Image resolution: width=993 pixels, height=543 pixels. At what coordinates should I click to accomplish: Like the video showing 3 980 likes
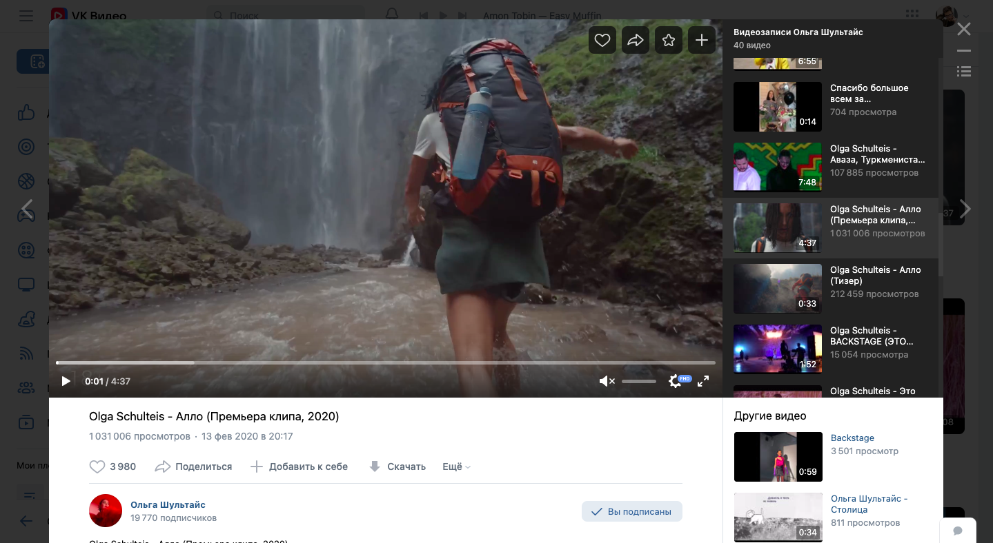click(112, 467)
